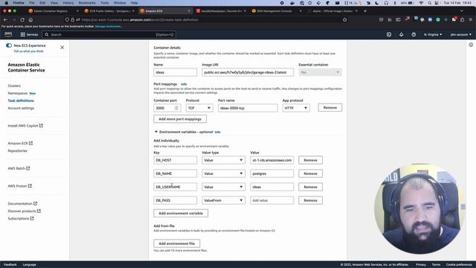This screenshot has height=268, width=476.
Task: Open the account menu dropdown
Action: (x=460, y=35)
